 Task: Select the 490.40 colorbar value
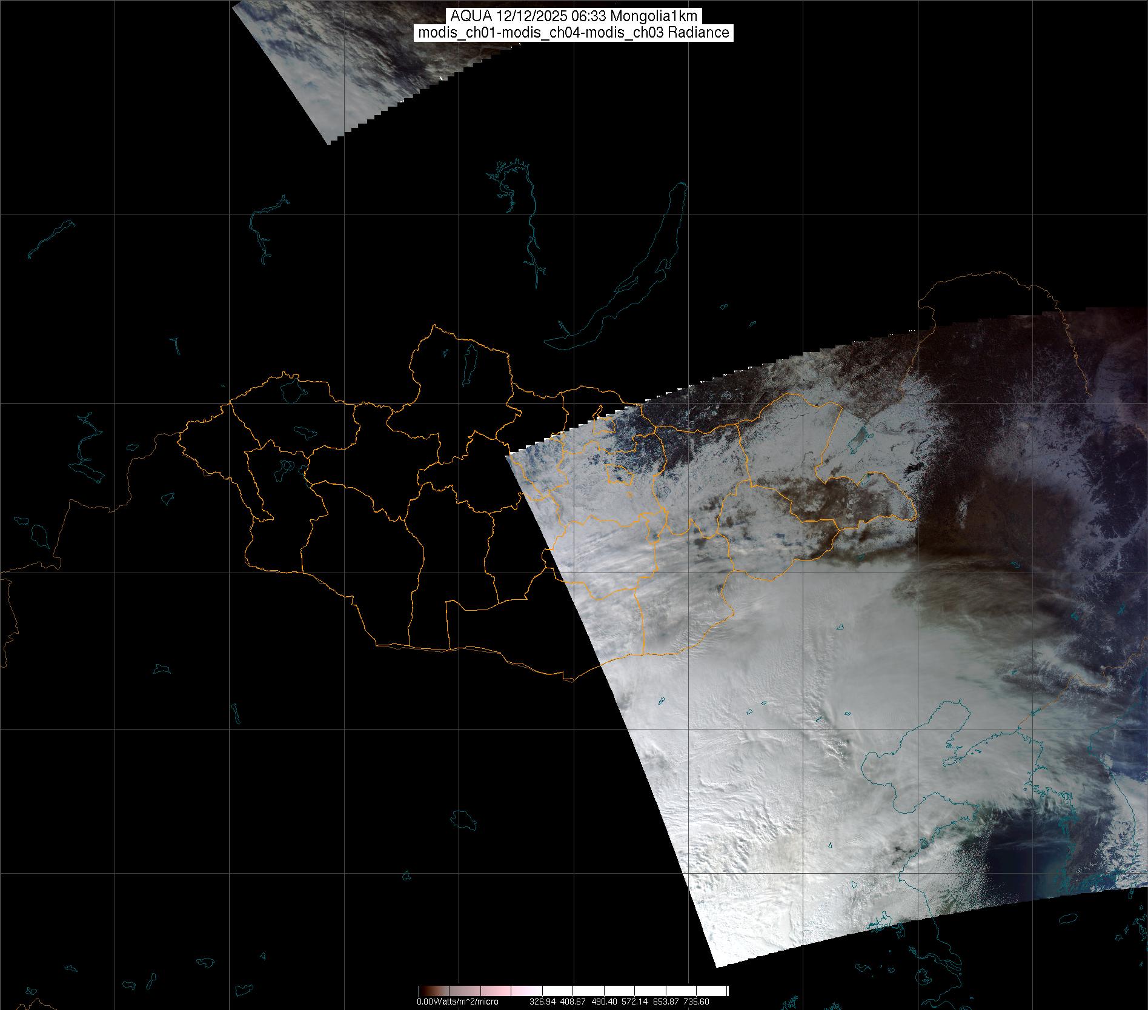click(604, 1002)
